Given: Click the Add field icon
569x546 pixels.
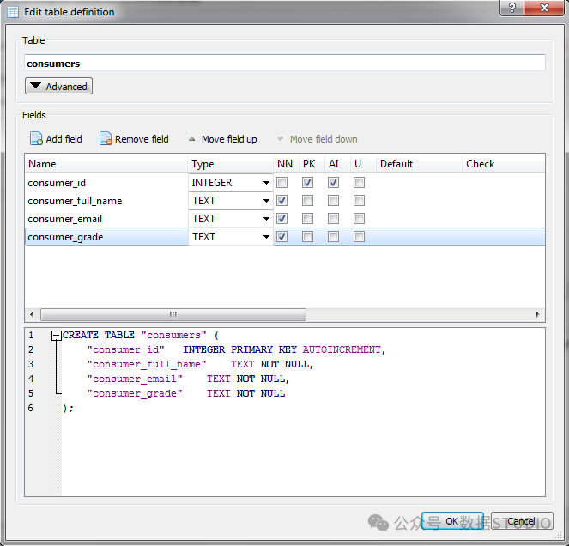Looking at the screenshot, I should (x=36, y=139).
